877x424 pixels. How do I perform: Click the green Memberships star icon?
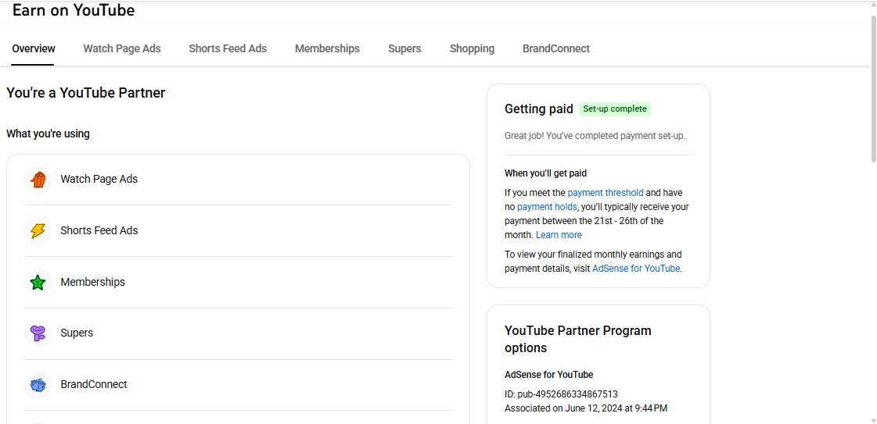38,283
